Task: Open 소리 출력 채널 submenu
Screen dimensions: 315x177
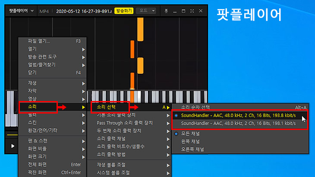Action: 129,139
